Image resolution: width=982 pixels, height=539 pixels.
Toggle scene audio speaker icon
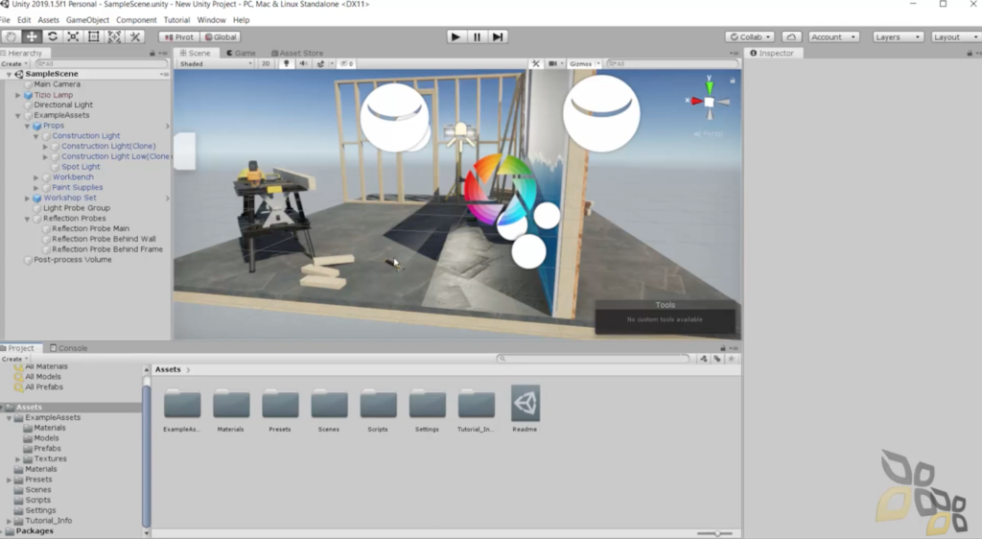(303, 64)
